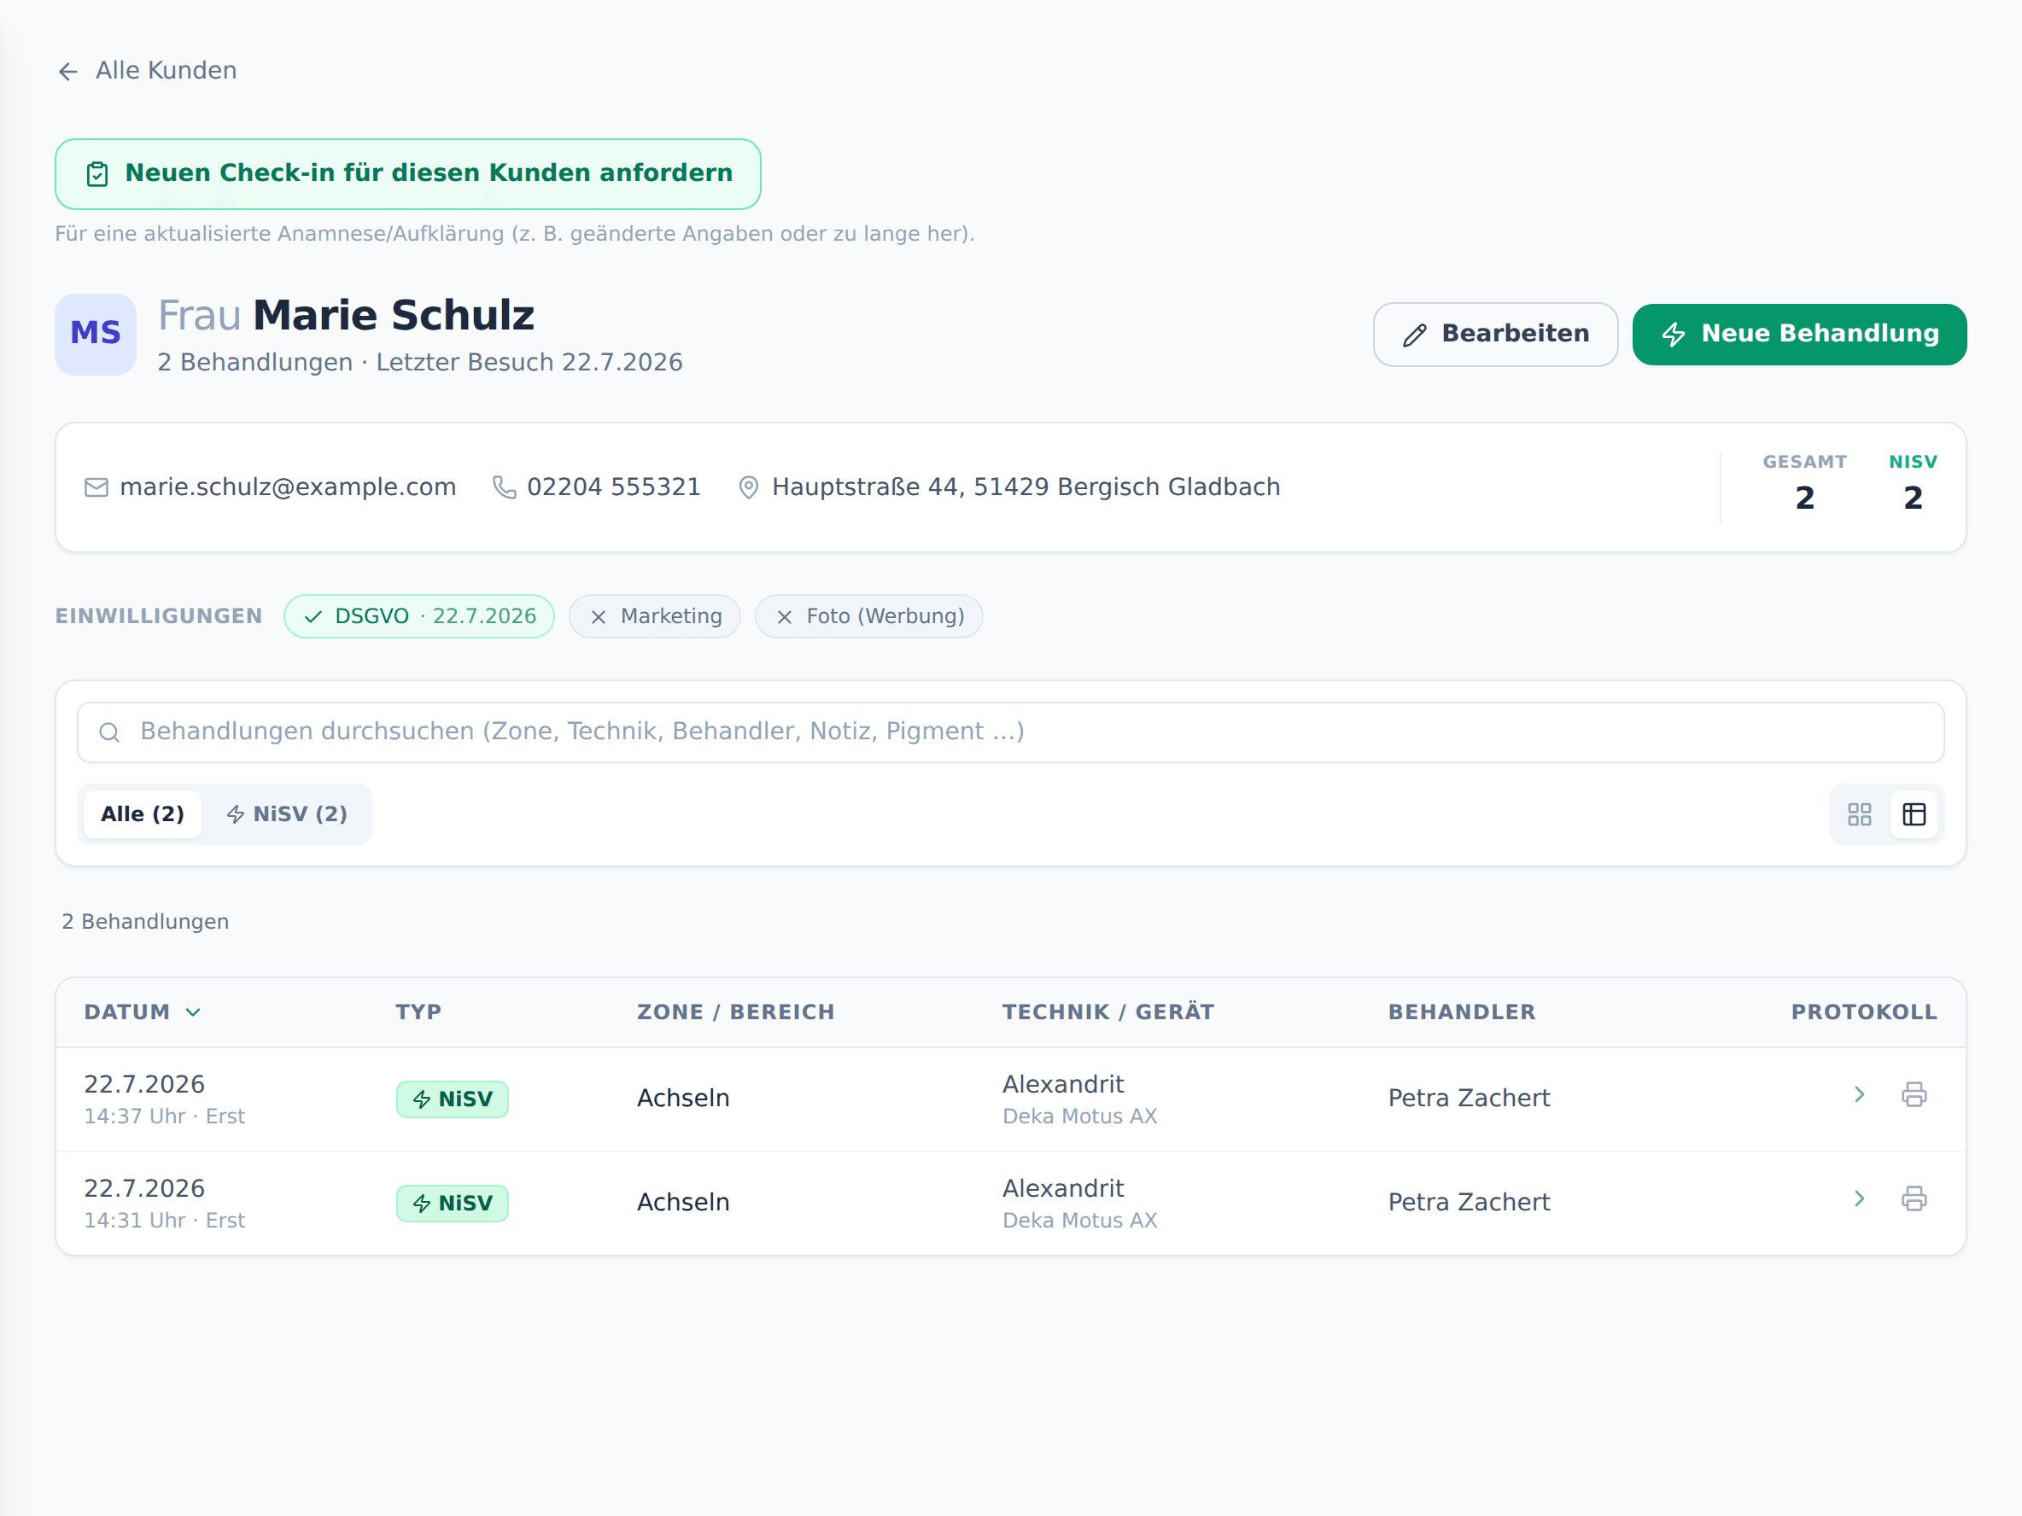Click phone number 02204 555321
The image size is (2022, 1516).
tap(613, 487)
